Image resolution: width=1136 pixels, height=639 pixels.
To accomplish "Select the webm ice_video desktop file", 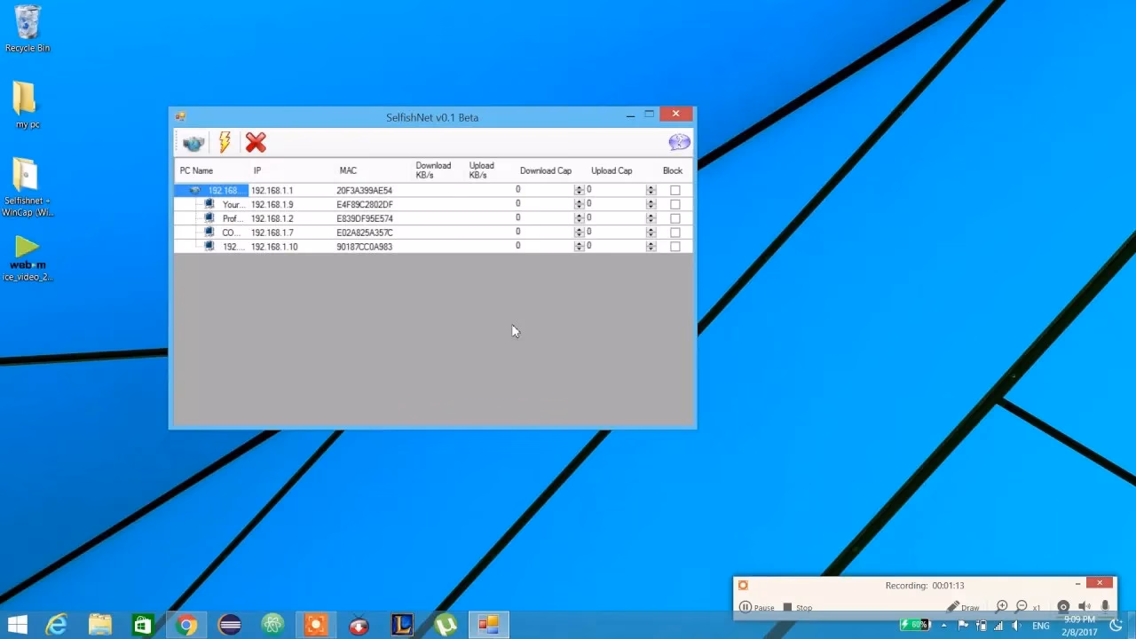I will (28, 258).
